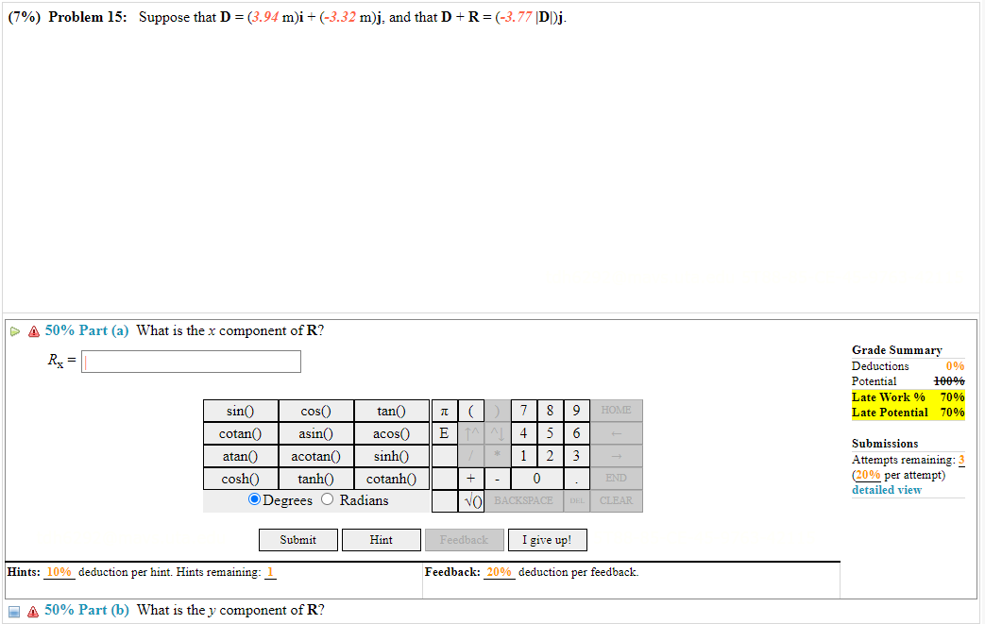Screen dimensions: 985x624
Task: Insert the cotanh() function
Action: pyautogui.click(x=391, y=478)
